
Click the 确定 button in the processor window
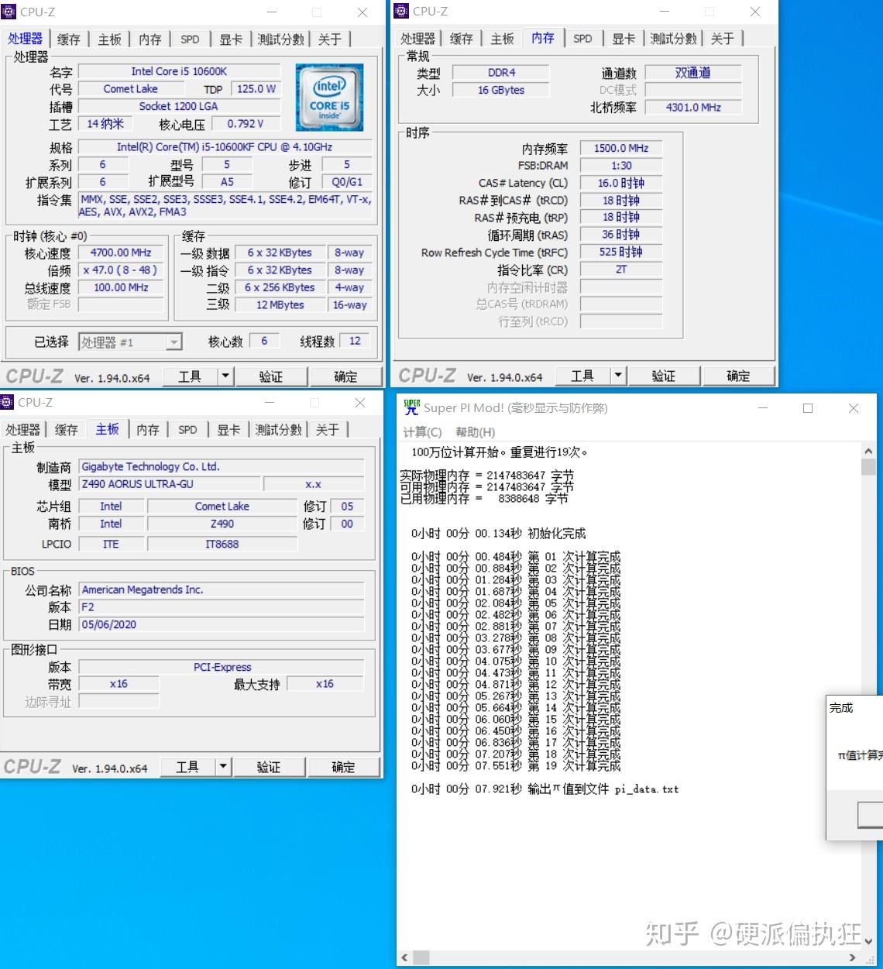(346, 376)
